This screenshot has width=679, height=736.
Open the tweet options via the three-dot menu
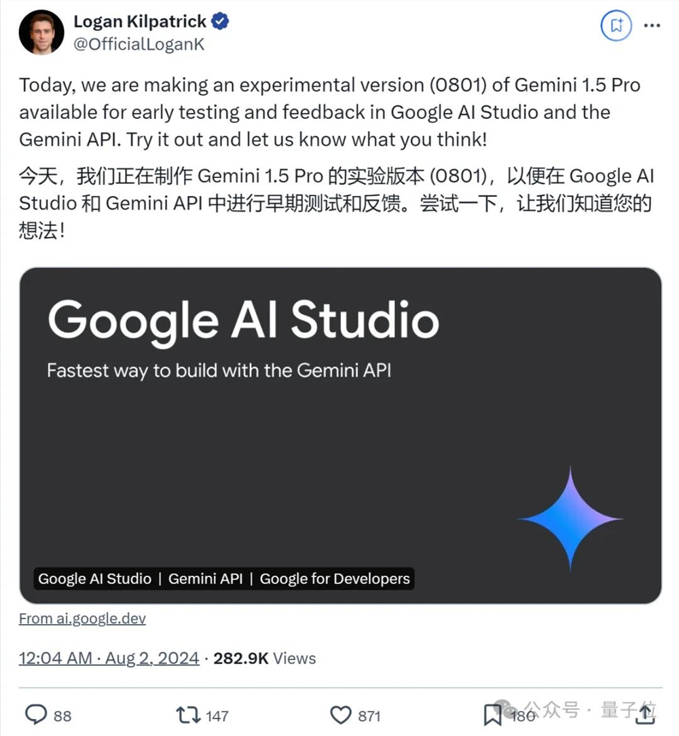653,25
